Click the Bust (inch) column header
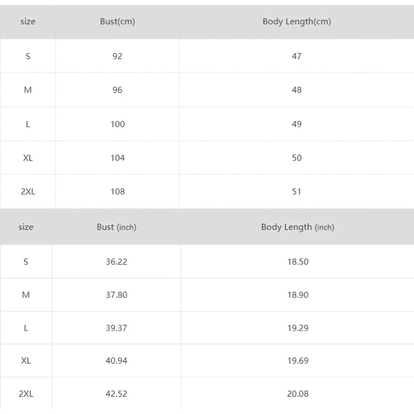The image size is (414, 414). tap(116, 227)
